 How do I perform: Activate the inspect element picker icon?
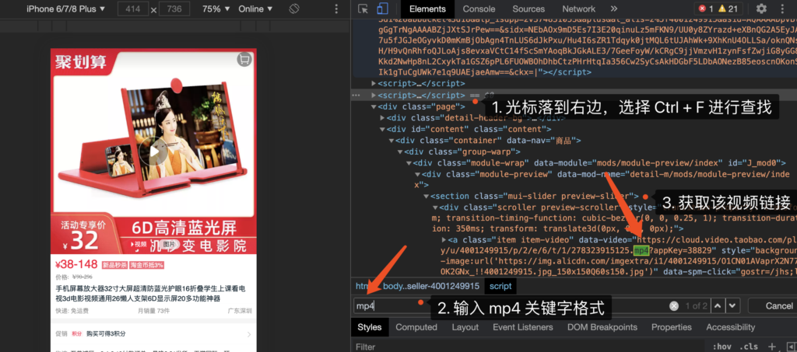point(363,9)
